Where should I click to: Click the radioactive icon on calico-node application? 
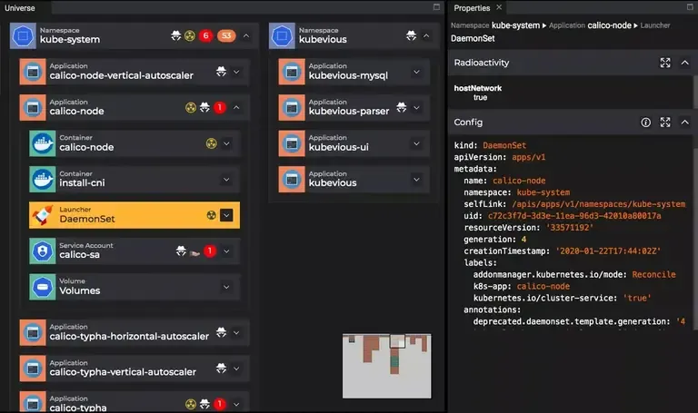(191, 108)
